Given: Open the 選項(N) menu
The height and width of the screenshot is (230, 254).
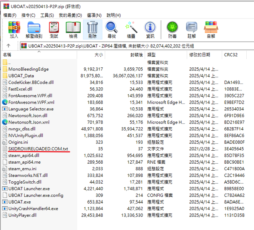Looking at the screenshot, I should click(x=94, y=15).
